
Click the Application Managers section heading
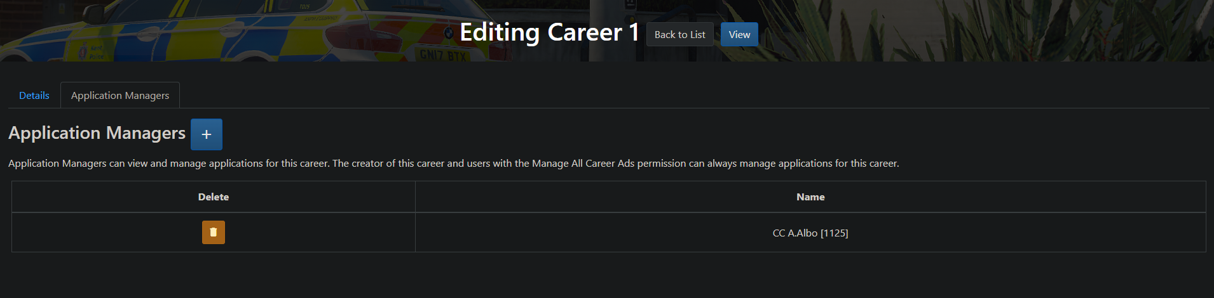pos(97,133)
